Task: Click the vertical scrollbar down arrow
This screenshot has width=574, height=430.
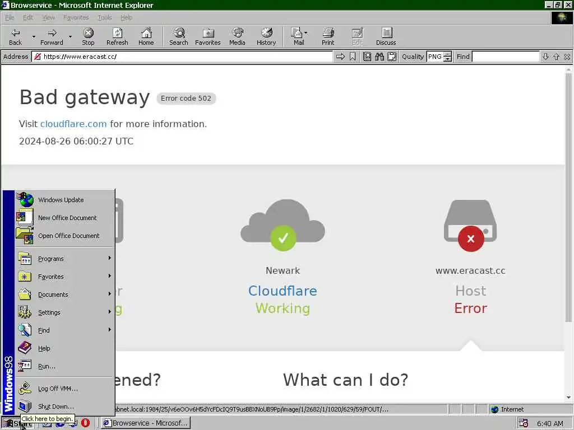Action: [568, 398]
